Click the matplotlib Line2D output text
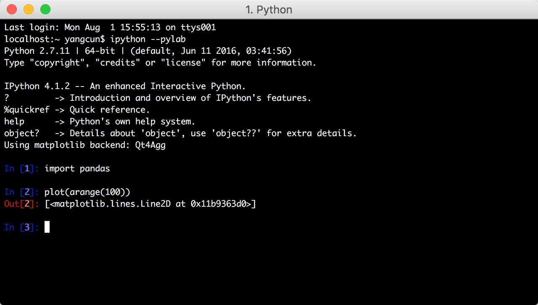This screenshot has width=538, height=305. pos(150,204)
